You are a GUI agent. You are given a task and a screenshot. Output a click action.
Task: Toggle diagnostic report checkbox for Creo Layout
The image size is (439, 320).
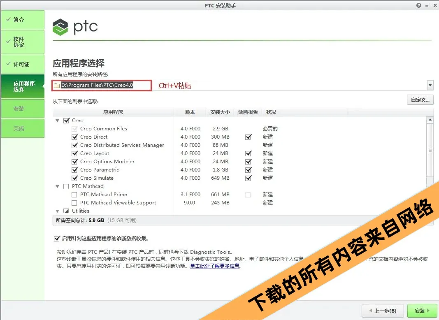(248, 153)
